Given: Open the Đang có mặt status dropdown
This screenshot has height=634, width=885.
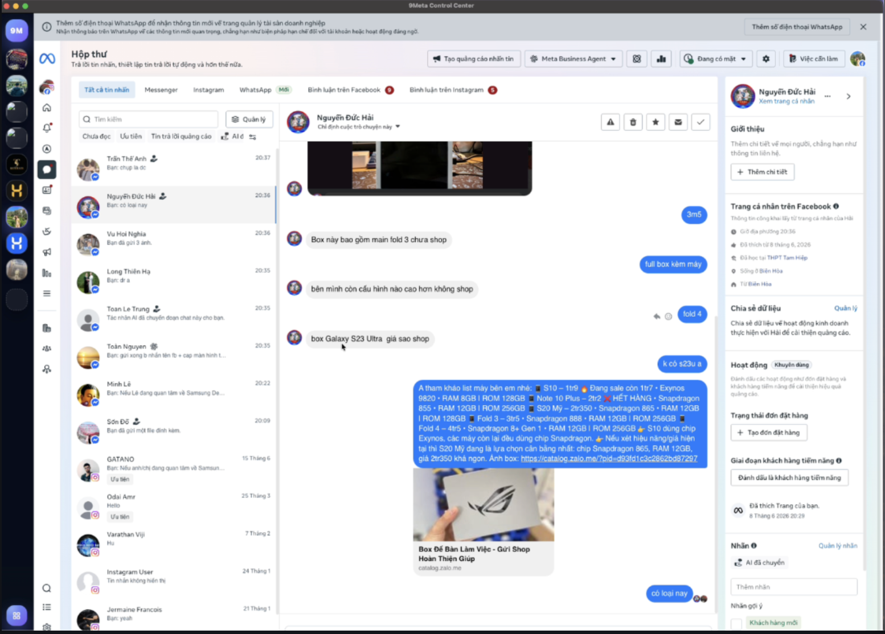Looking at the screenshot, I should [716, 59].
